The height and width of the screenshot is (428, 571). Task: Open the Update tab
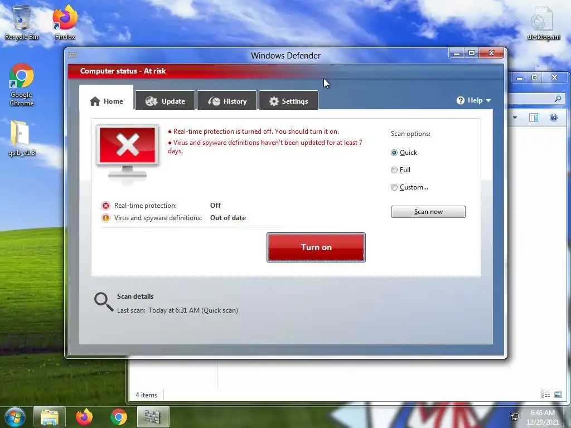click(x=165, y=101)
